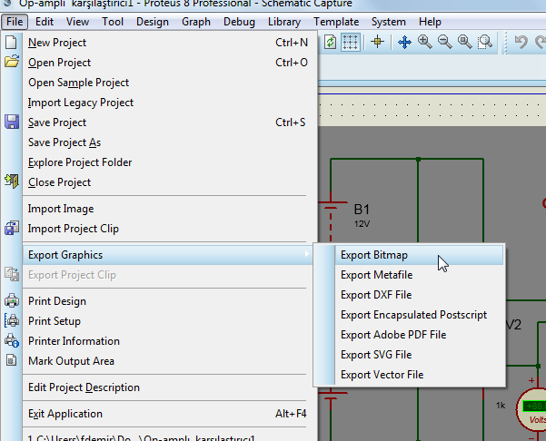
Task: Choose Save Project As
Action: (x=170, y=142)
